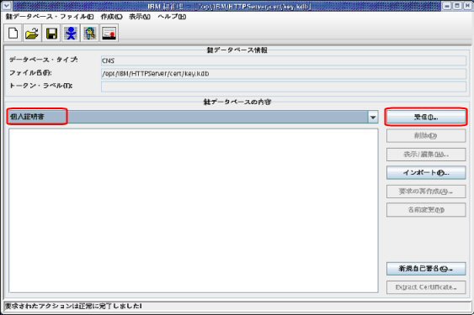Expand the 個人証明書 dropdown arrow
This screenshot has width=474, height=315.
pos(373,117)
